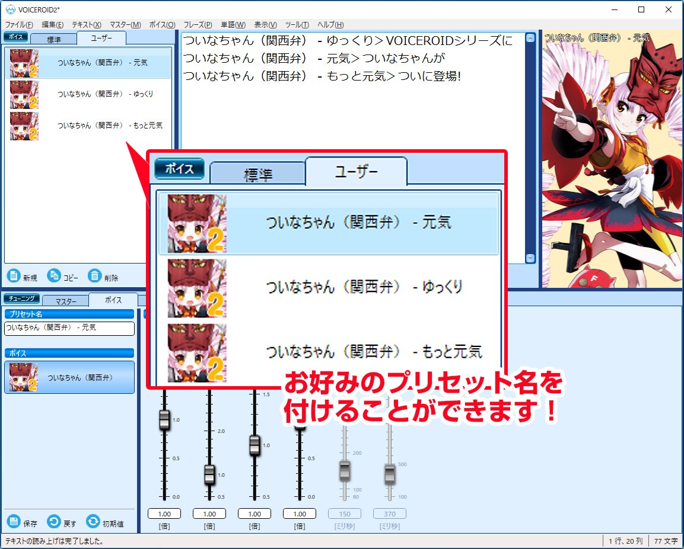Click the コピー copy preset icon button
This screenshot has width=684, height=549.
click(53, 275)
